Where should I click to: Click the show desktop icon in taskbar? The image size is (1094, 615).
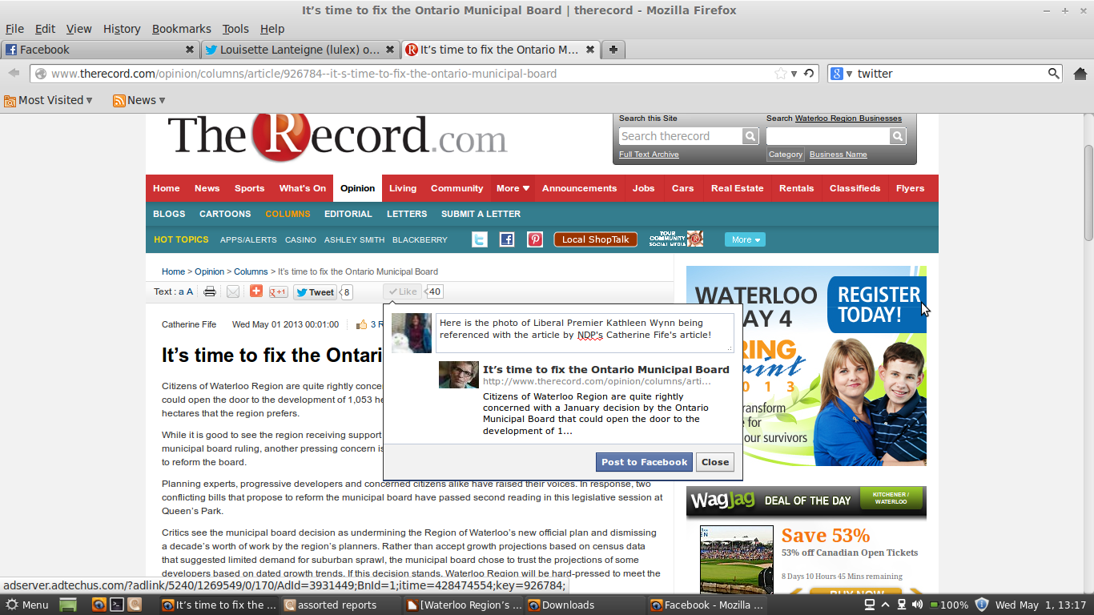[x=68, y=605]
